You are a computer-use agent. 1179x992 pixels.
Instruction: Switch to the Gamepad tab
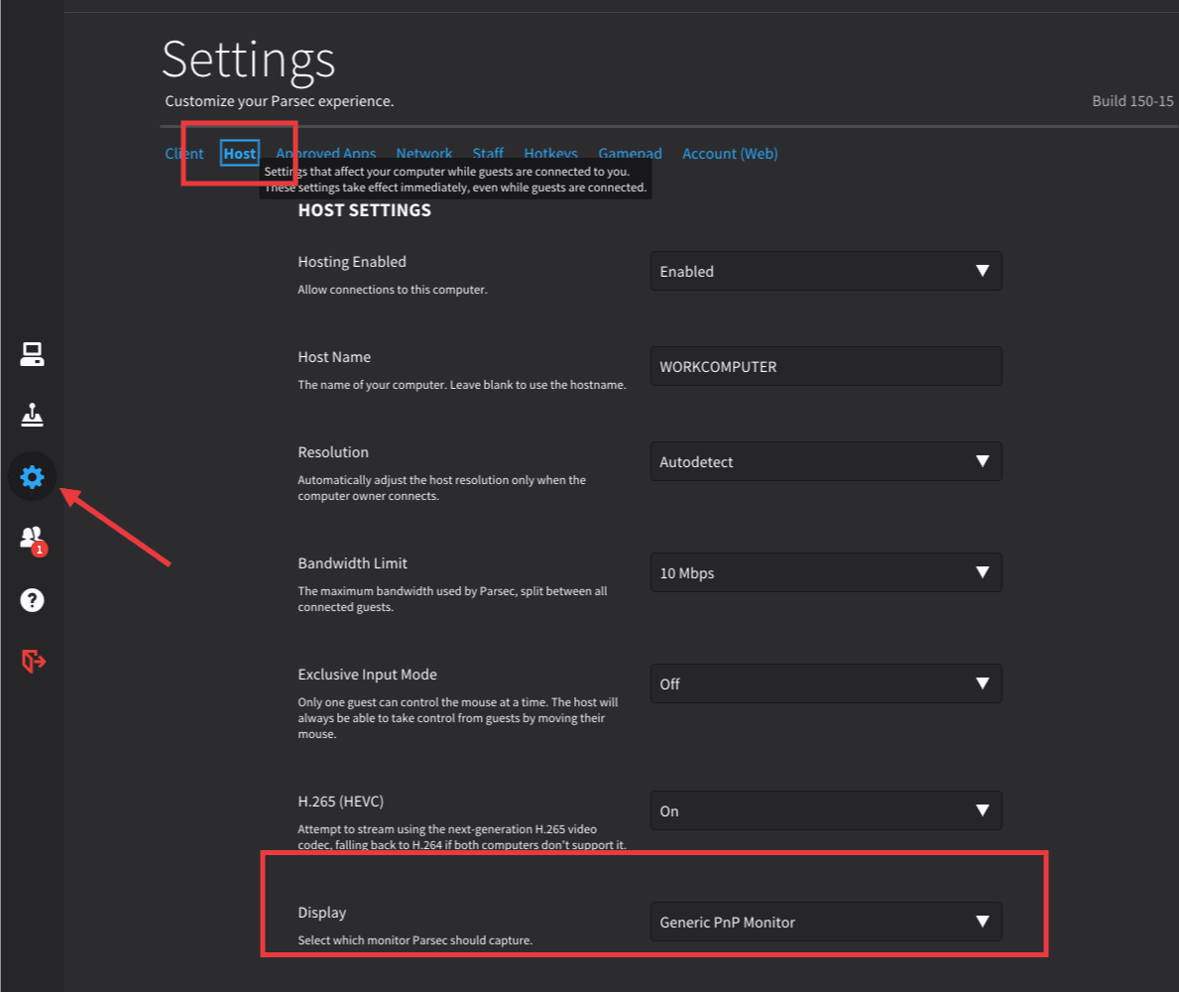630,153
